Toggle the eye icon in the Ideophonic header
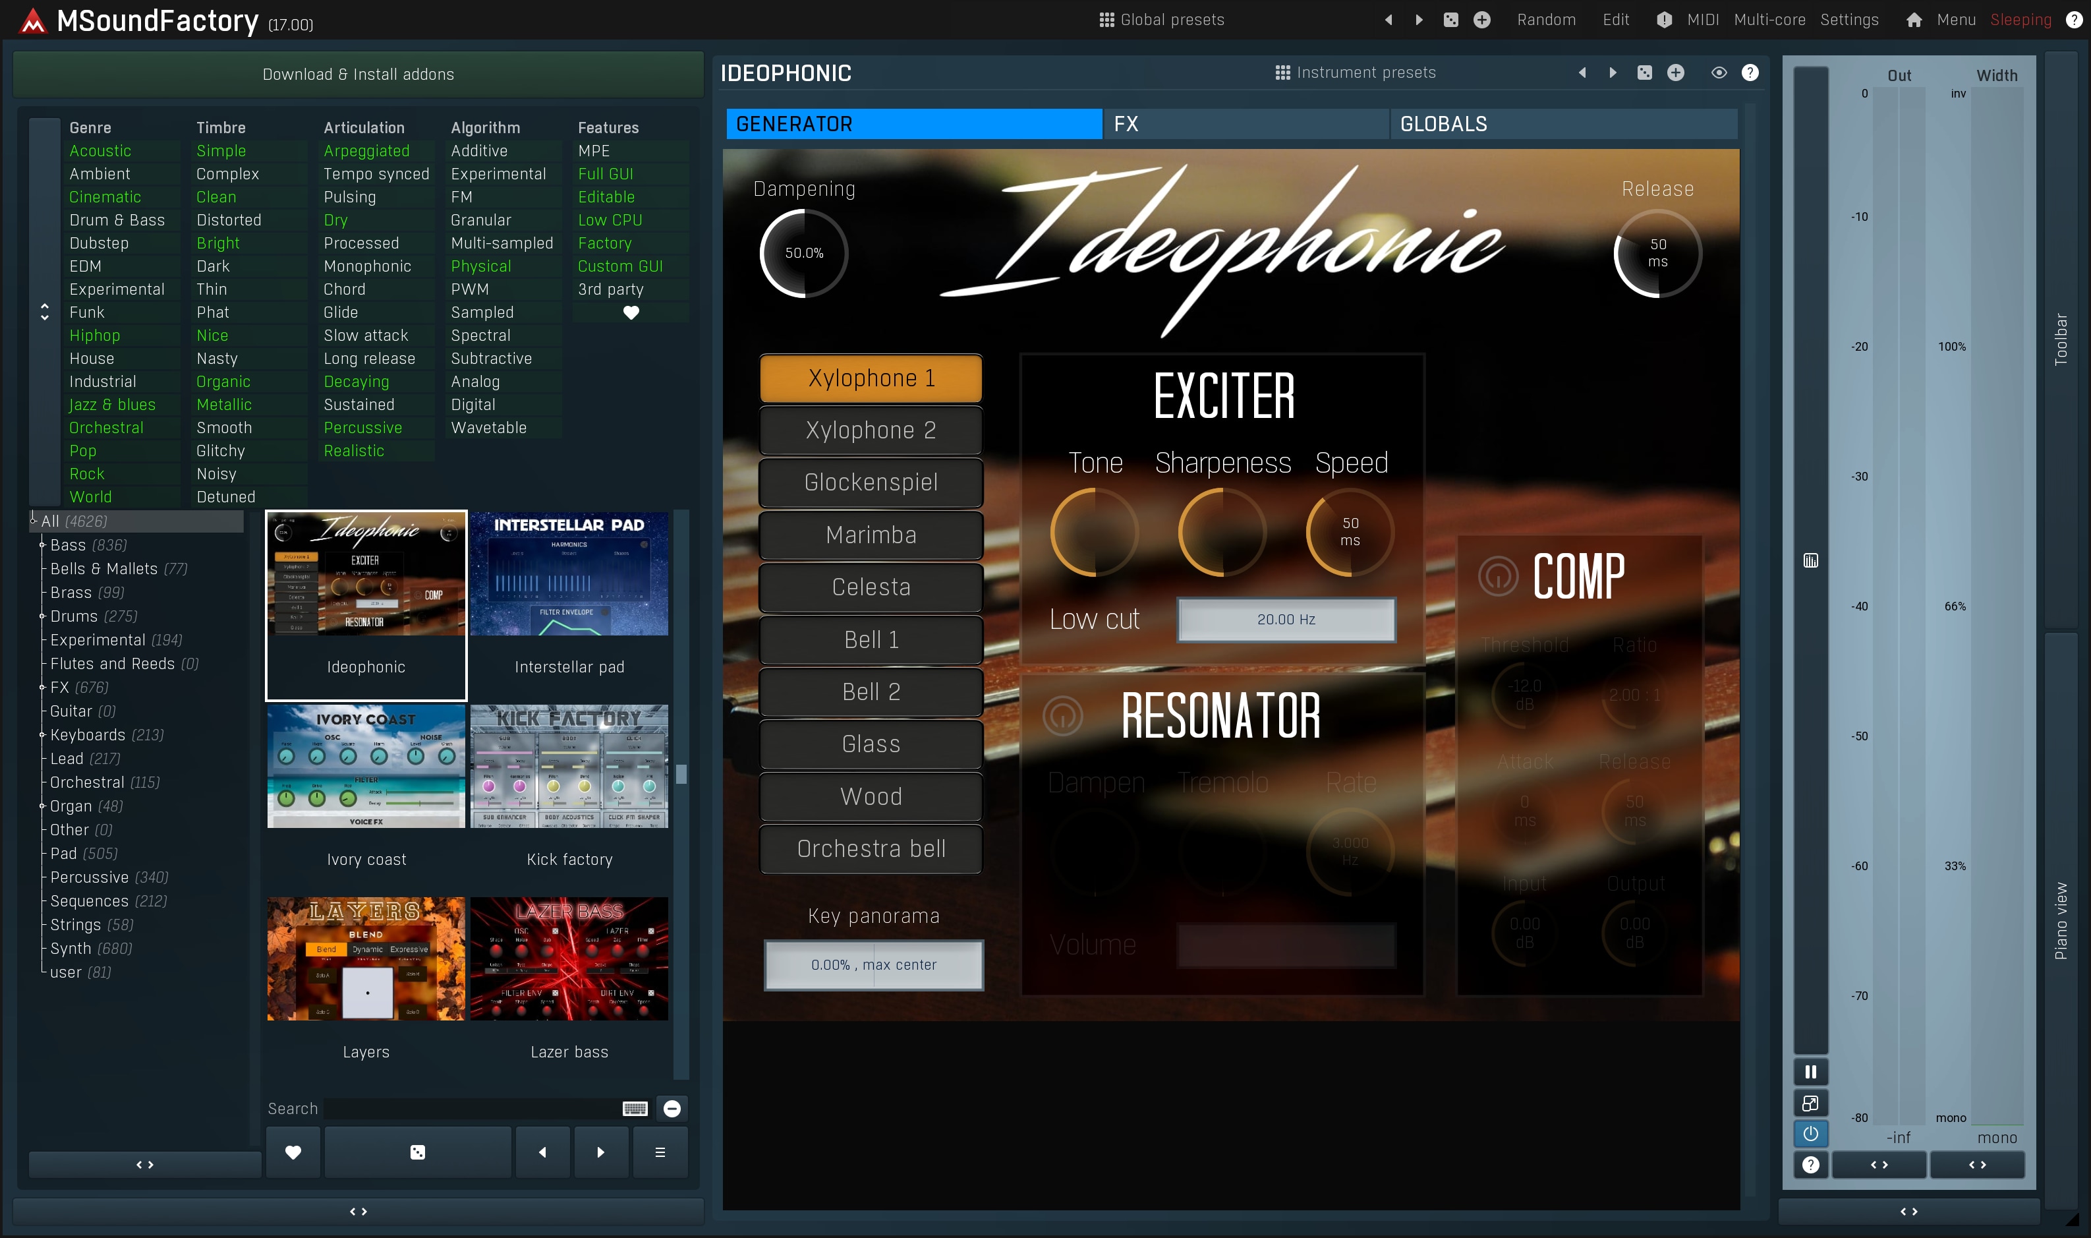The height and width of the screenshot is (1238, 2091). pos(1718,73)
